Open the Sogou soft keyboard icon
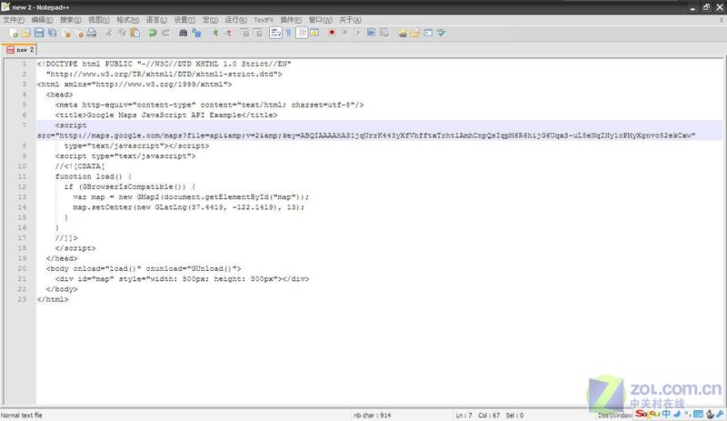This screenshot has width=727, height=421. tap(698, 414)
